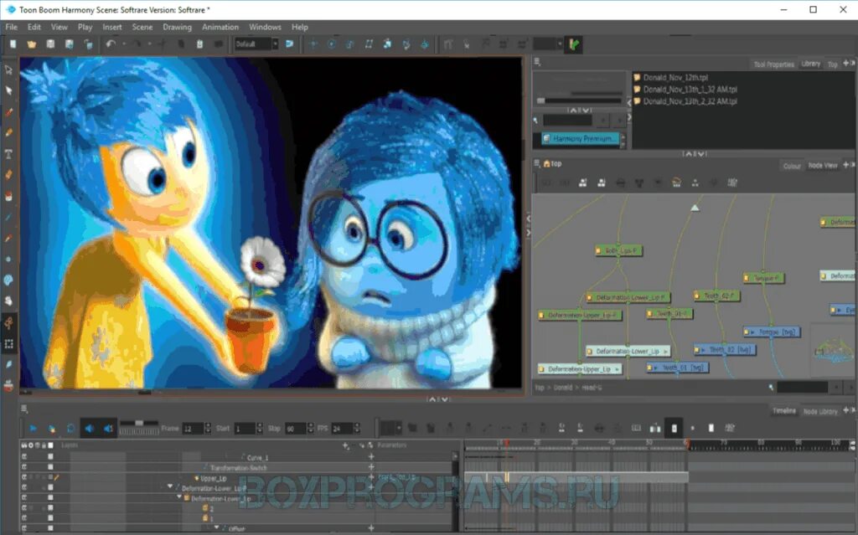The width and height of the screenshot is (858, 535).
Task: Open the File menu
Action: [x=12, y=27]
